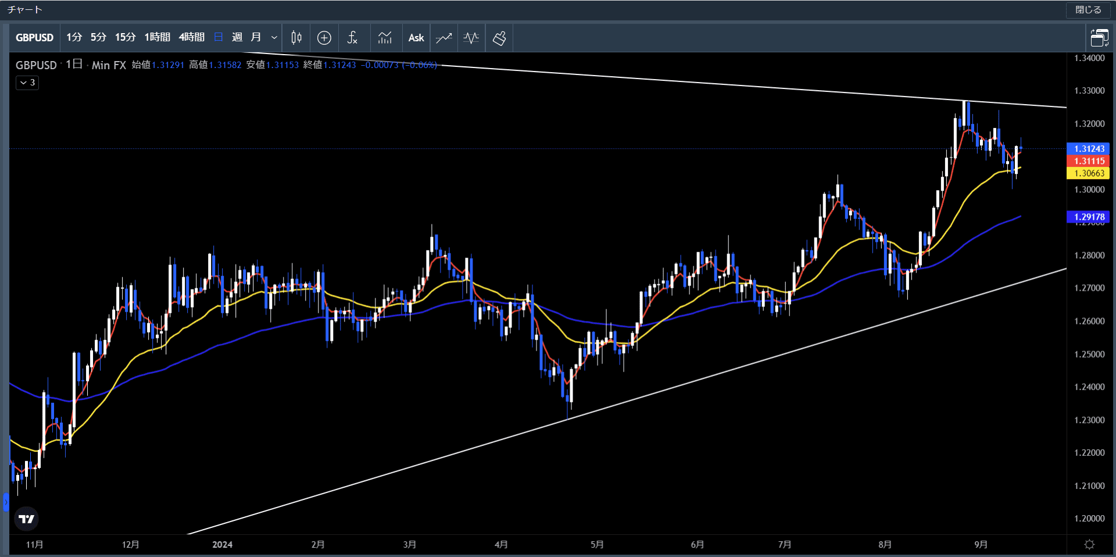Switch to the 1分 timeframe

pyautogui.click(x=74, y=38)
